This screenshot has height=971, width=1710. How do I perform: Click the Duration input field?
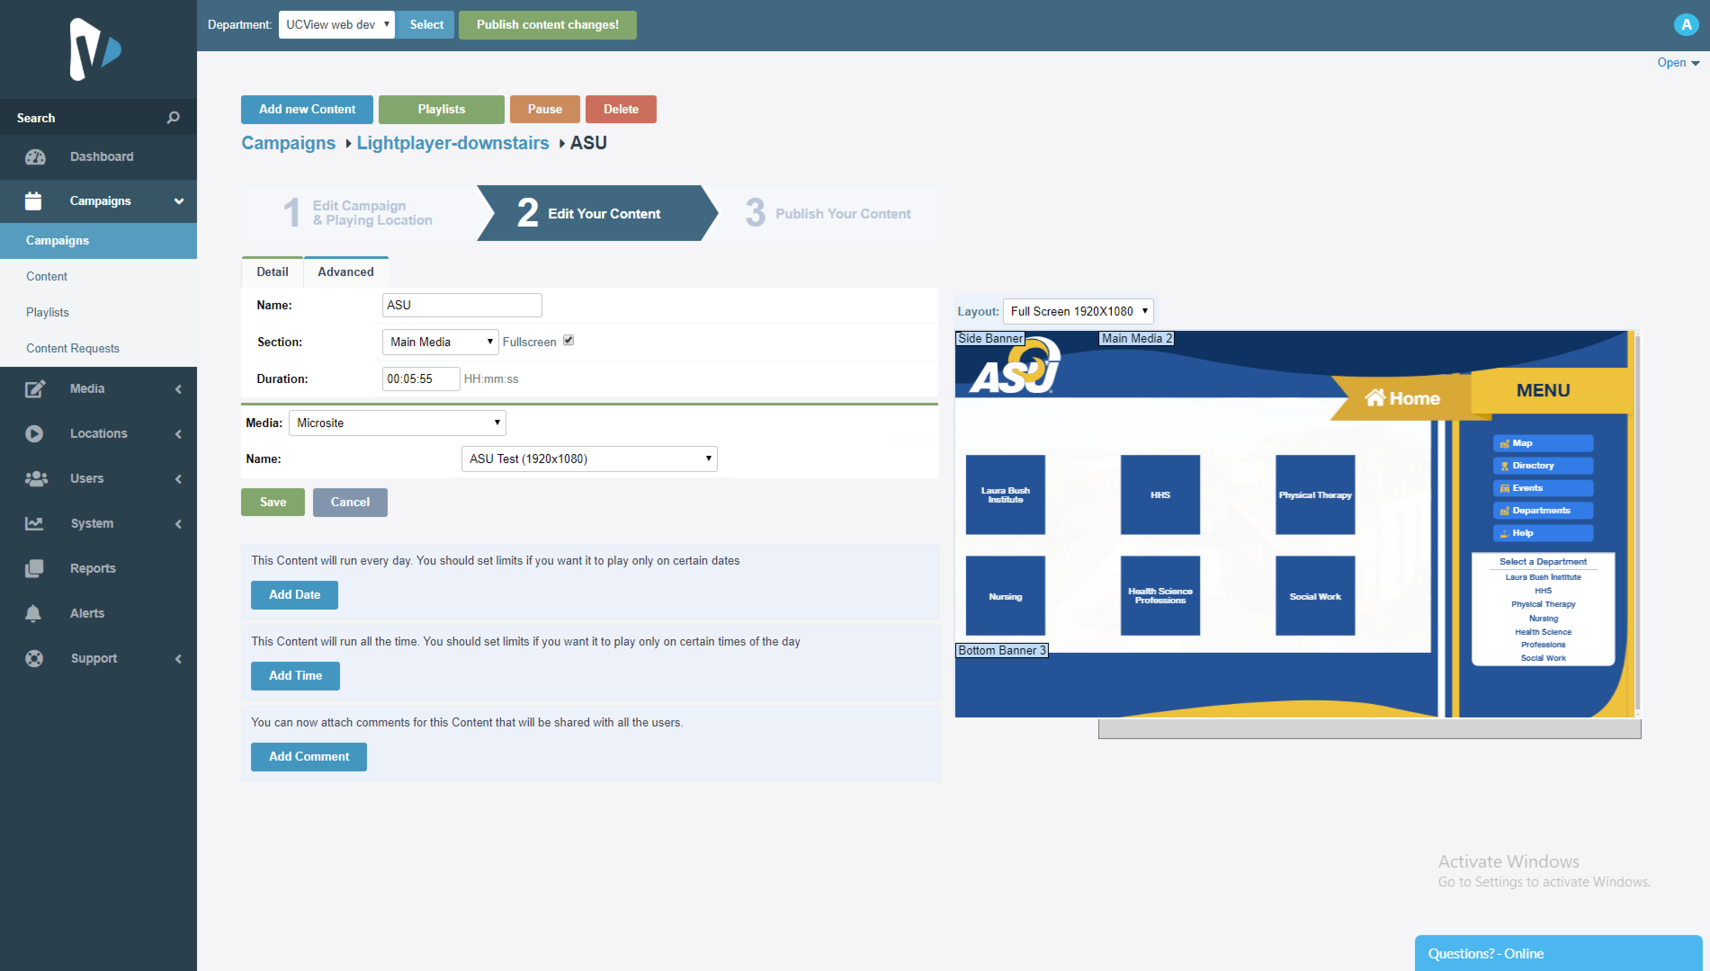(421, 379)
